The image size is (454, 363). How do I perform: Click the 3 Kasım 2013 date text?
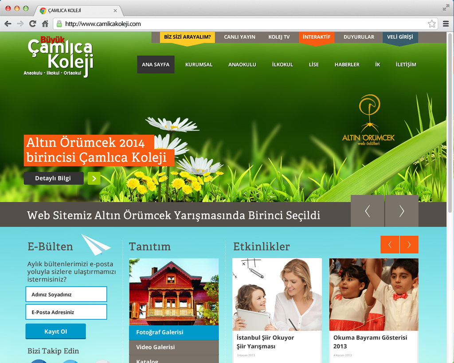click(x=246, y=355)
